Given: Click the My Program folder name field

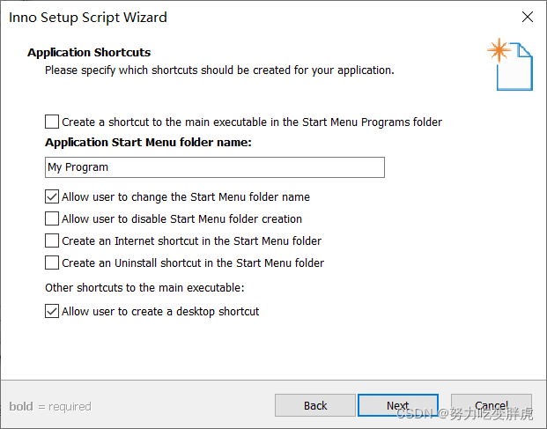Looking at the screenshot, I should 215,167.
